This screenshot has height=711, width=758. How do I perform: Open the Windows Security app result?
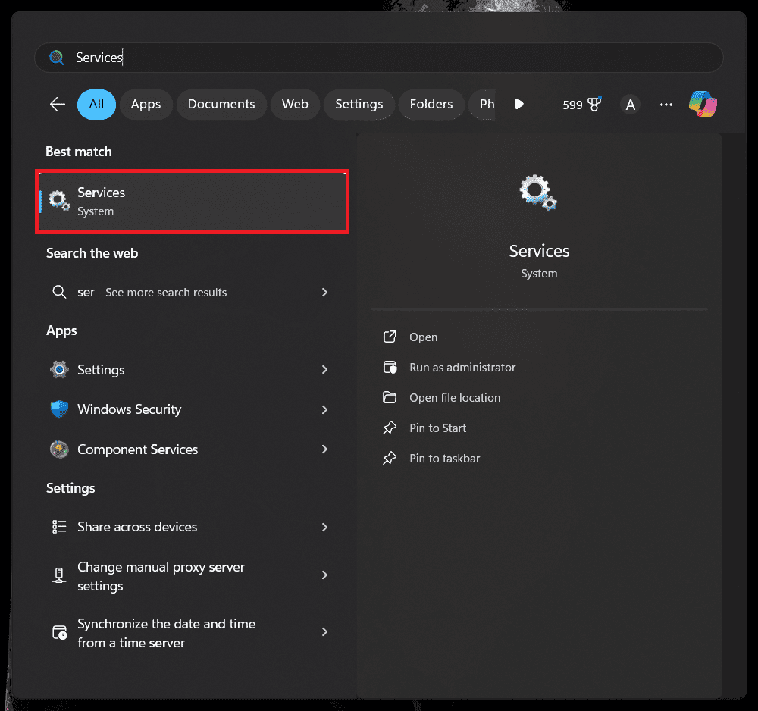(129, 409)
